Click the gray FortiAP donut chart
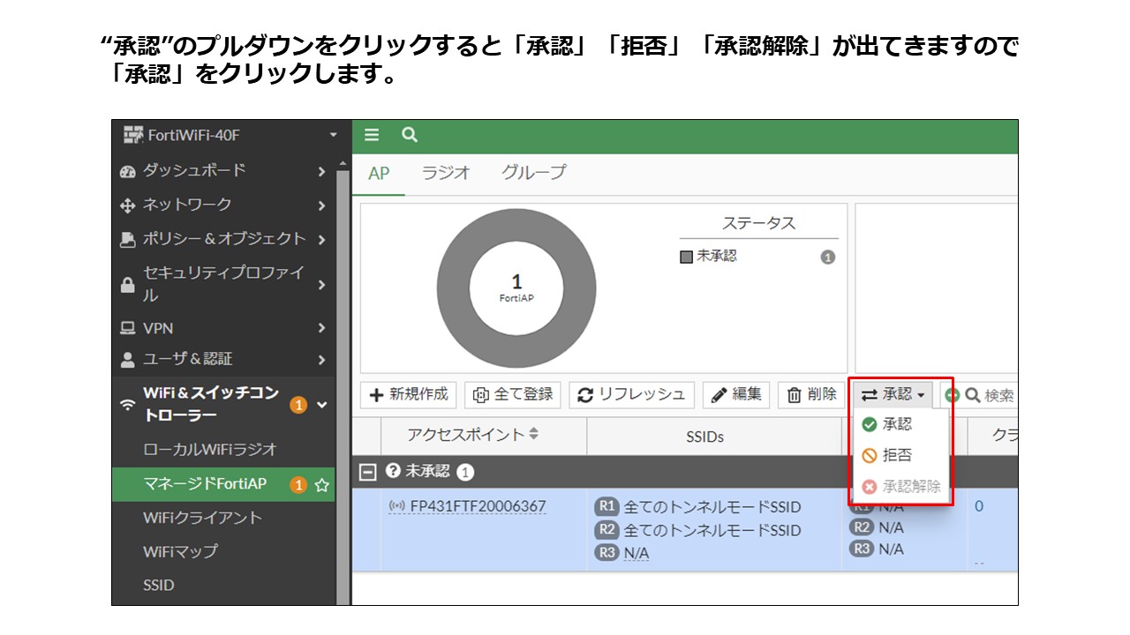This screenshot has width=1130, height=635. click(x=516, y=288)
